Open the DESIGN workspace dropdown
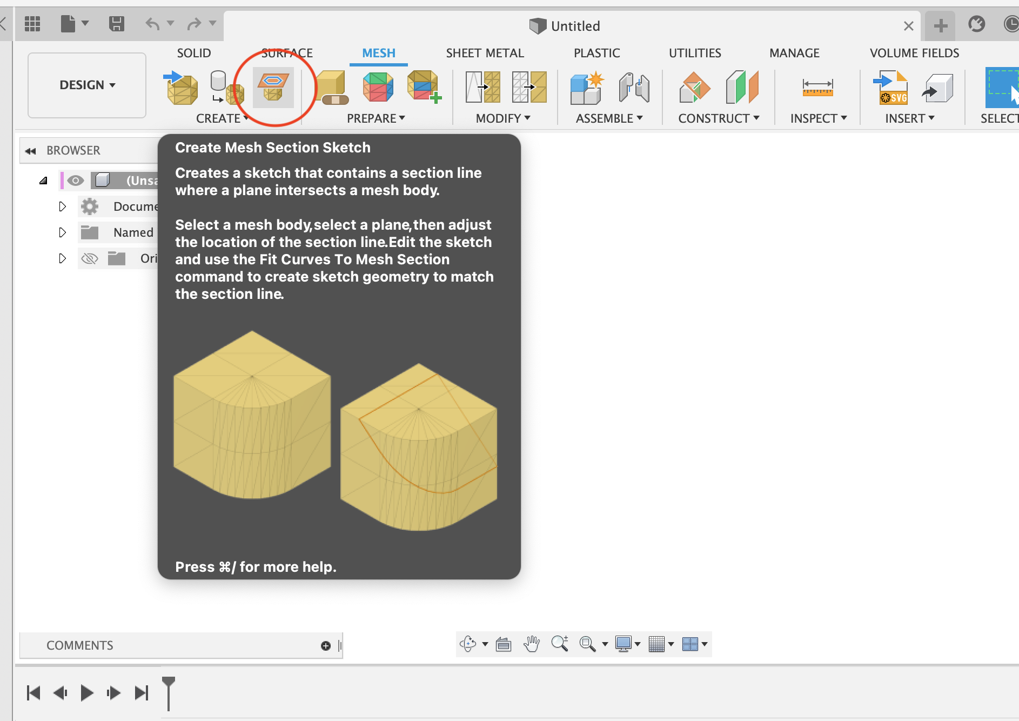Screen dimensions: 1019x721 (x=86, y=85)
